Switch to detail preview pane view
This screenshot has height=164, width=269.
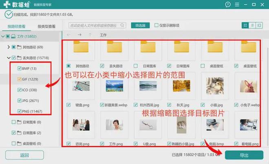259,25
